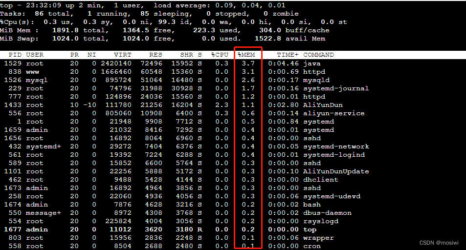Click the 225824 VIRT value
466x250 pixels.
pos(118,222)
